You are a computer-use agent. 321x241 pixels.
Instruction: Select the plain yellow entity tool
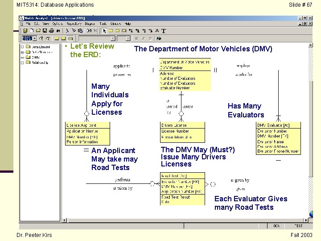pyautogui.click(x=111, y=31)
